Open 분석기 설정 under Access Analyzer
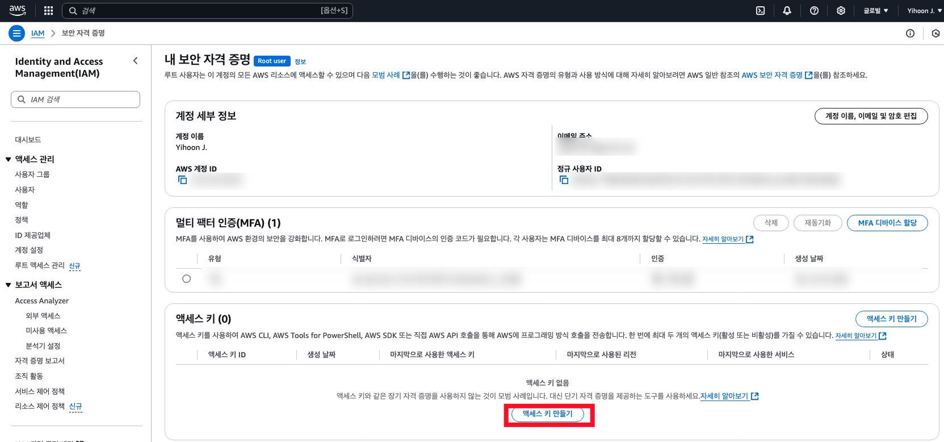Screen dimensions: 944x442 (43, 346)
